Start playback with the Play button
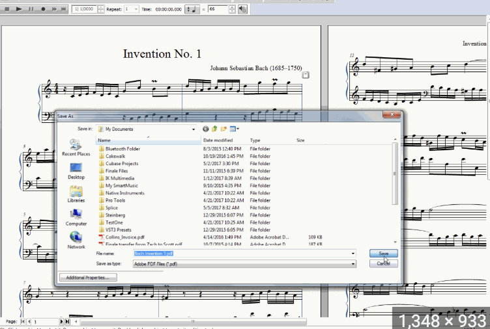Screen dimensions: 490x329 19,9
